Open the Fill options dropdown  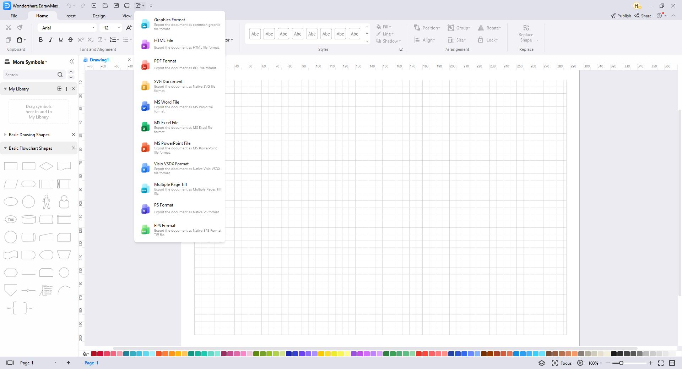point(384,27)
